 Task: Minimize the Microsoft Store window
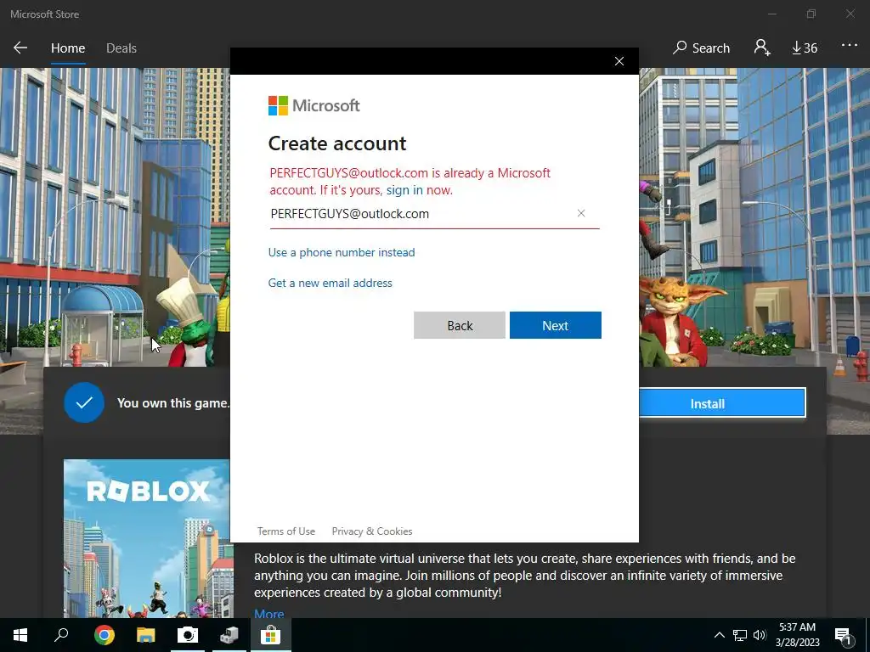pyautogui.click(x=771, y=14)
